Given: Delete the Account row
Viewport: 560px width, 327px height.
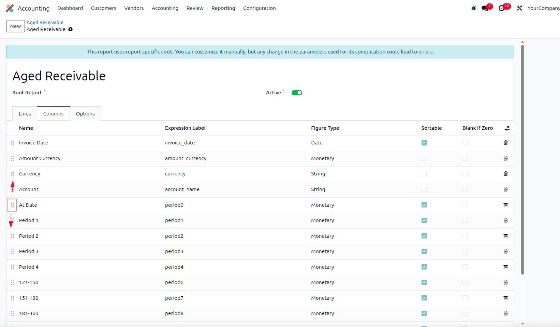Looking at the screenshot, I should tap(505, 189).
